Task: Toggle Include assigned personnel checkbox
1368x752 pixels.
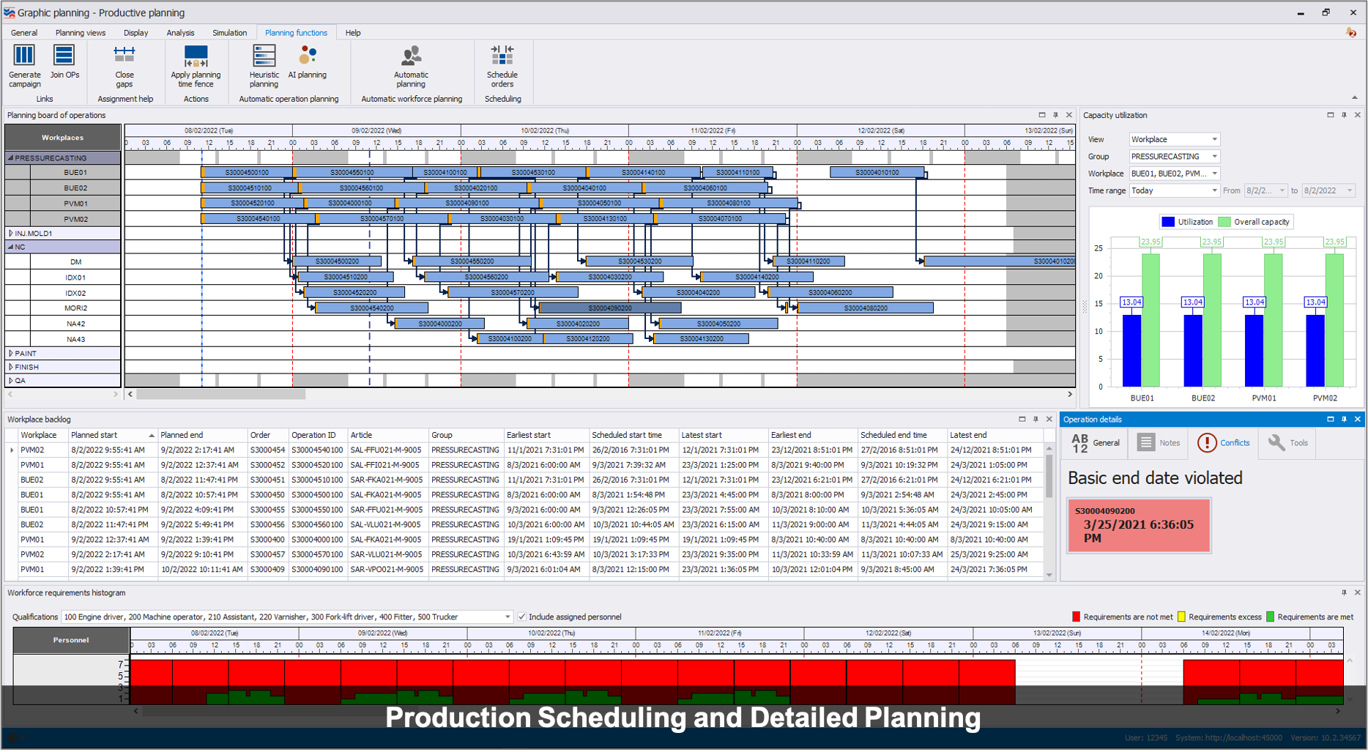Action: pos(522,617)
